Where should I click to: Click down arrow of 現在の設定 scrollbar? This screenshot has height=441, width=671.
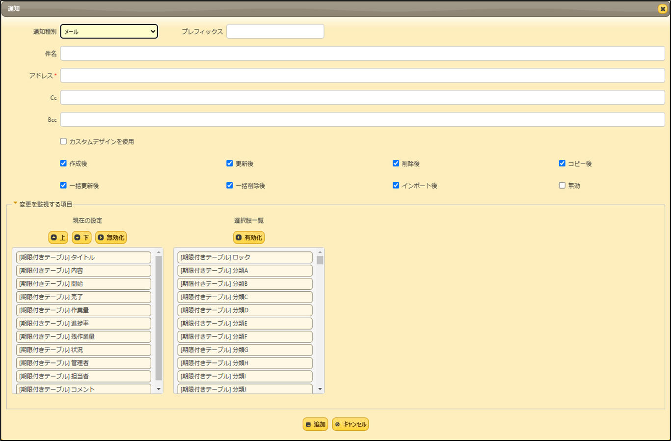pyautogui.click(x=159, y=389)
